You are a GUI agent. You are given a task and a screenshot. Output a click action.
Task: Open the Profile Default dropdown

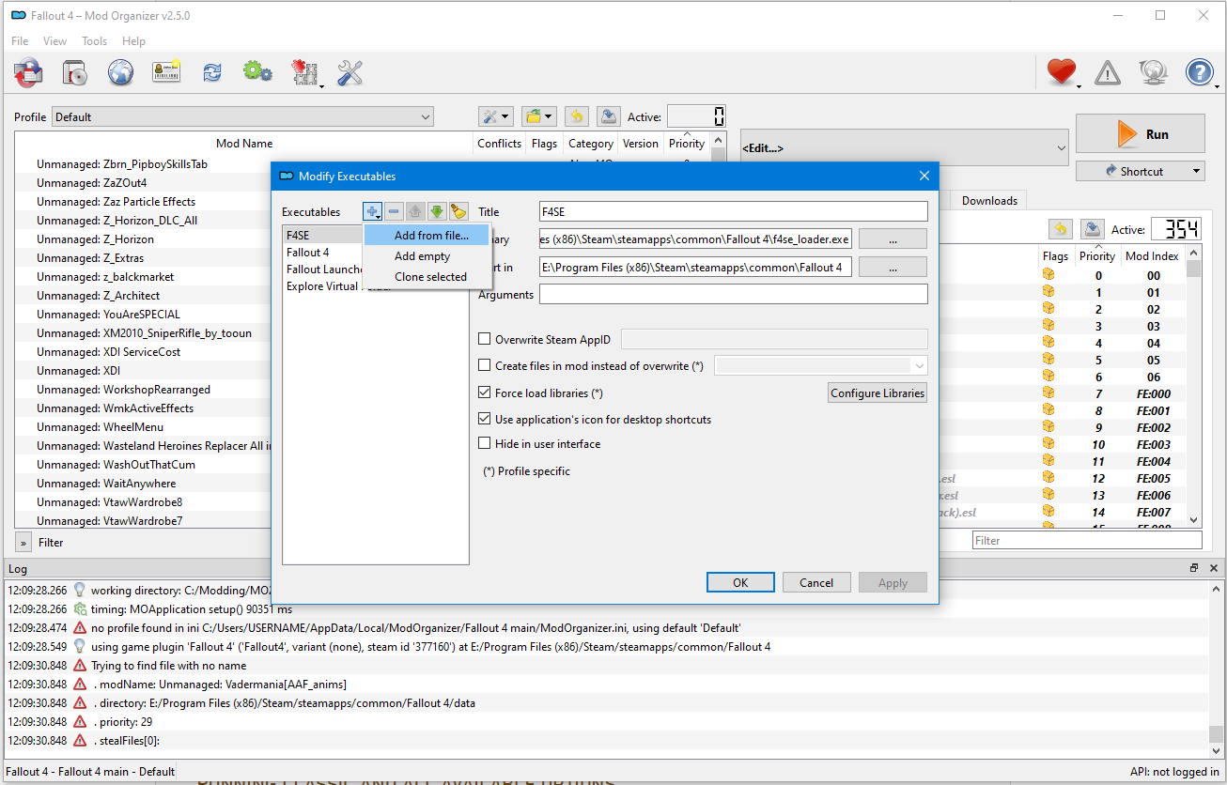[242, 117]
